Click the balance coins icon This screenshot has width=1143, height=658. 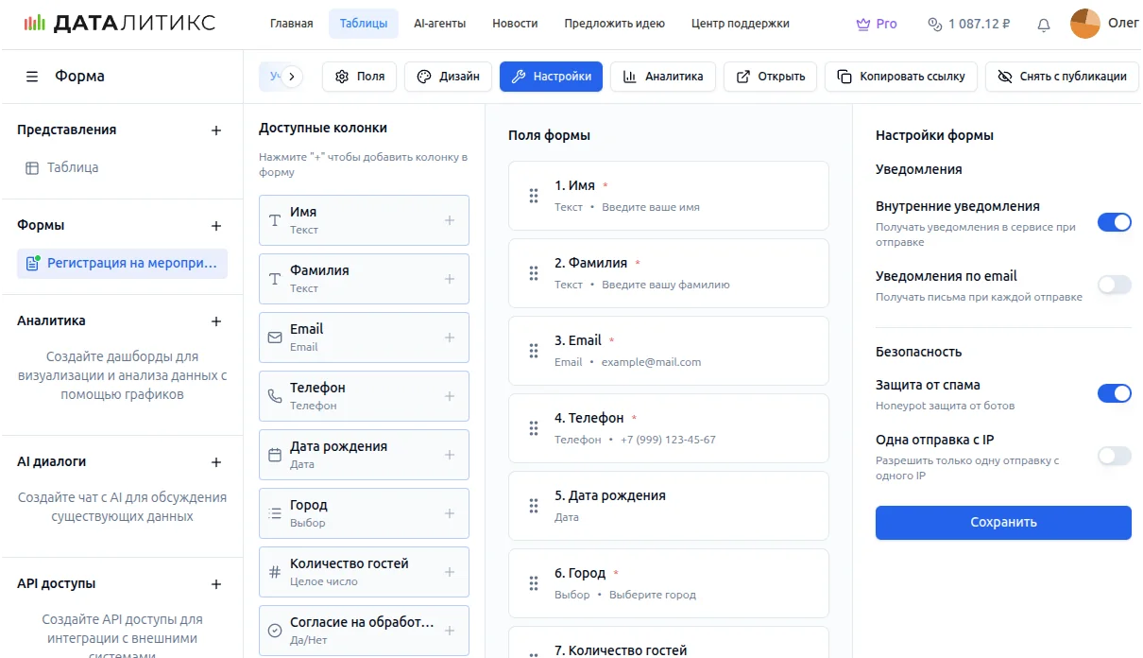click(935, 25)
